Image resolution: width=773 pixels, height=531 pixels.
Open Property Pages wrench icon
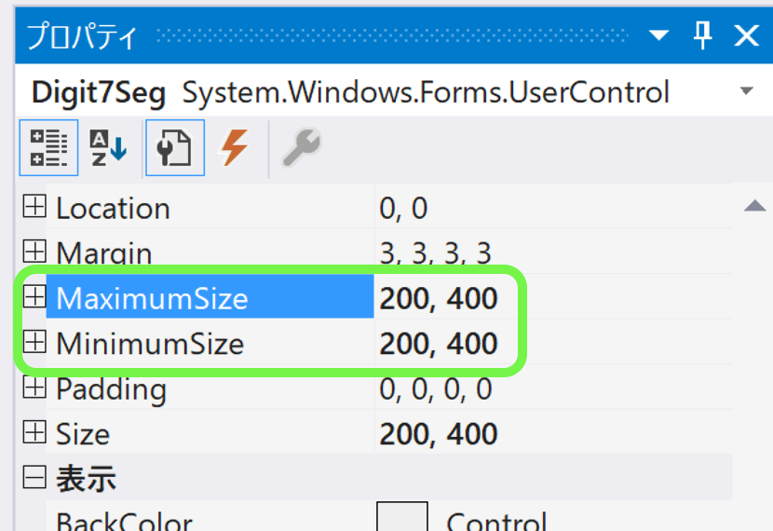click(x=302, y=147)
